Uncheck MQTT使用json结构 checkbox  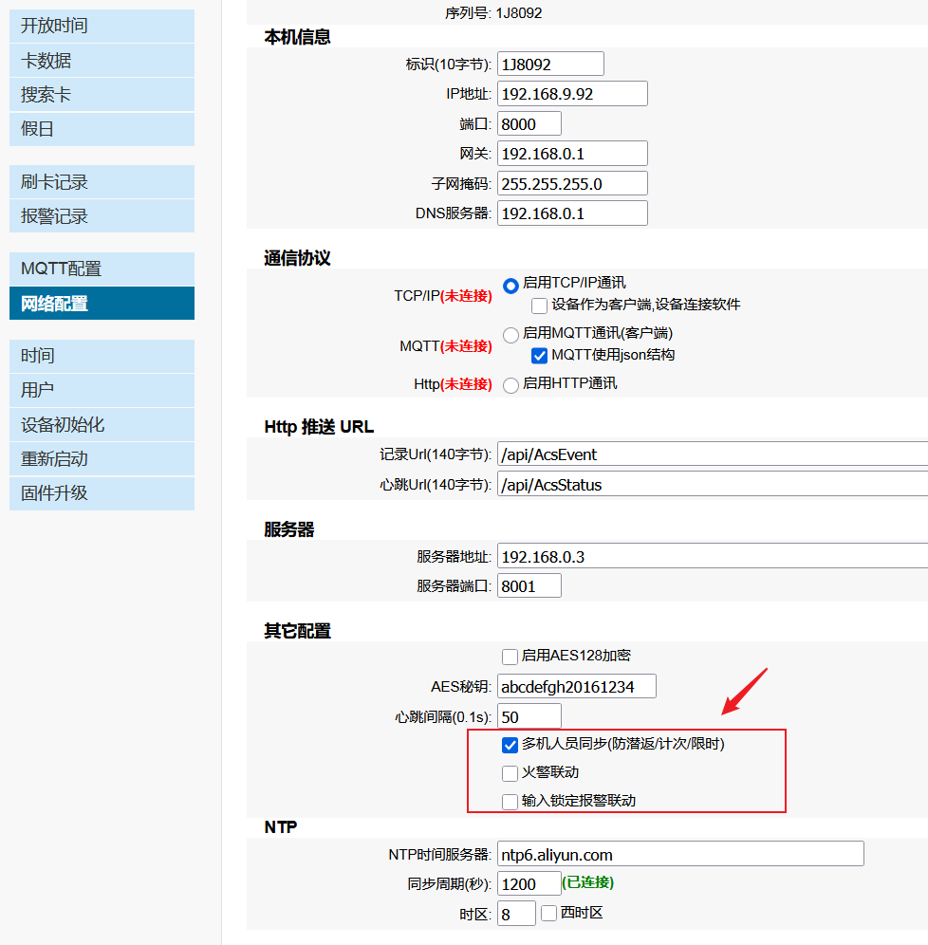[539, 356]
